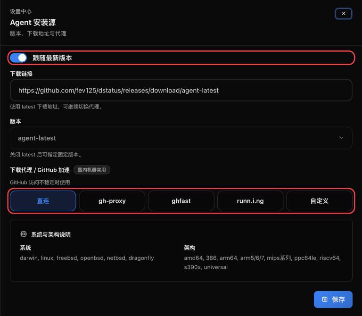
Task: Select the ghfast proxy option
Action: 181,201
